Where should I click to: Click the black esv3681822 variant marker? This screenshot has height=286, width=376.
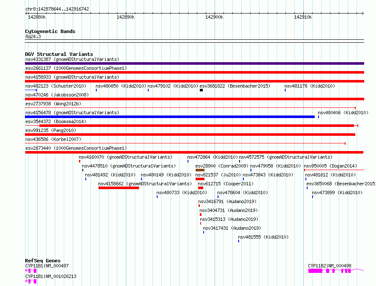pyautogui.click(x=201, y=90)
